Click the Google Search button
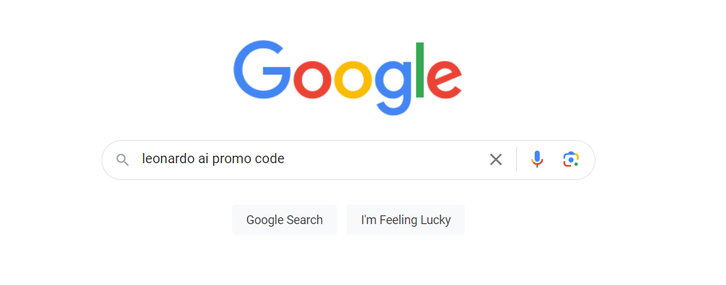 click(x=284, y=219)
